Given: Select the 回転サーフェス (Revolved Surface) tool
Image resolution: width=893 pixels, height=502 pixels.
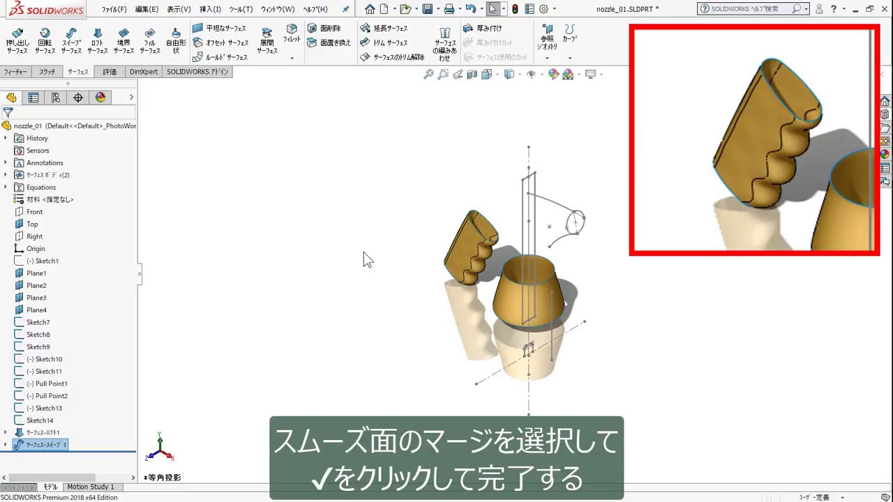Looking at the screenshot, I should click(x=45, y=41).
